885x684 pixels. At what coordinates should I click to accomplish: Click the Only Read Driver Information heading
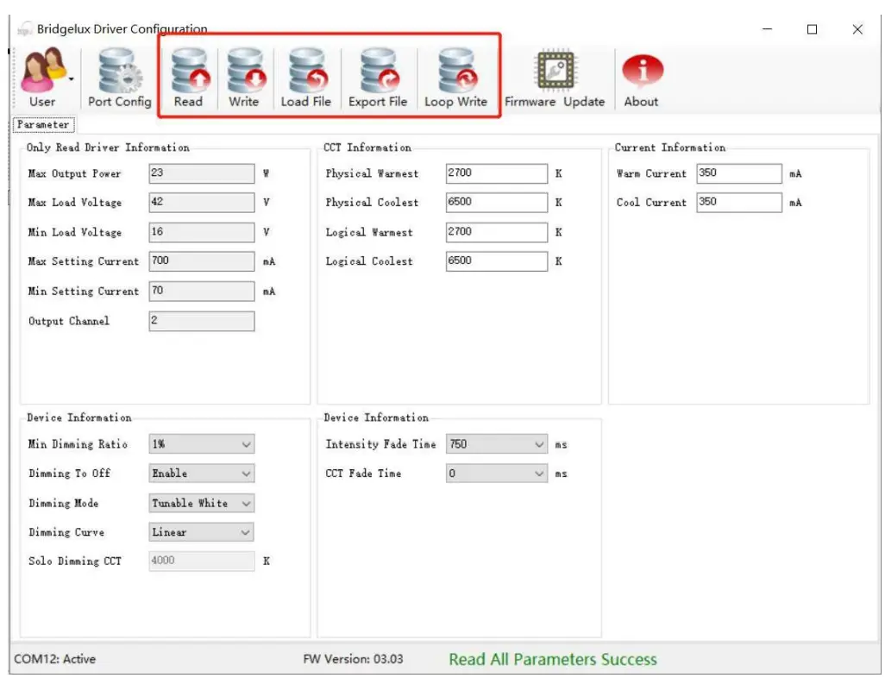(108, 147)
